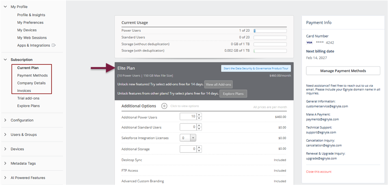
Task: Go to My Devices
Action: [27, 30]
